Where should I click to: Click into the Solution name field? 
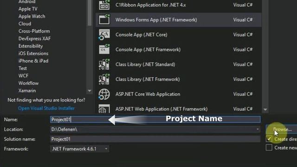pyautogui.click(x=155, y=139)
